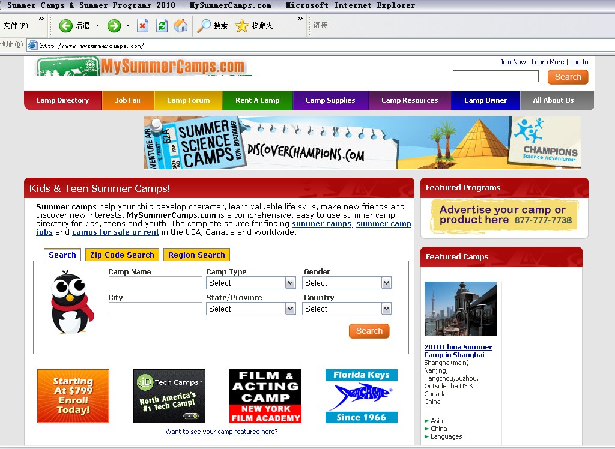Switch to the Zip Code Search tab
Viewport: 615px width, 449px height.
[122, 255]
